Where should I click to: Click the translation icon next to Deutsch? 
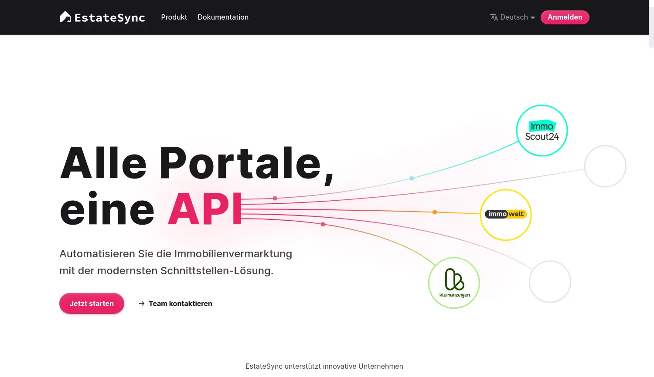click(x=494, y=17)
